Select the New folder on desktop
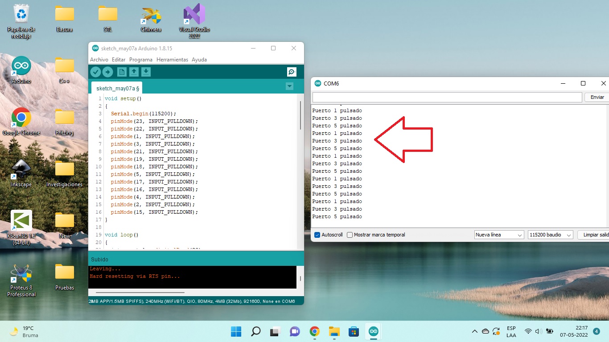The image size is (609, 342). tap(64, 225)
